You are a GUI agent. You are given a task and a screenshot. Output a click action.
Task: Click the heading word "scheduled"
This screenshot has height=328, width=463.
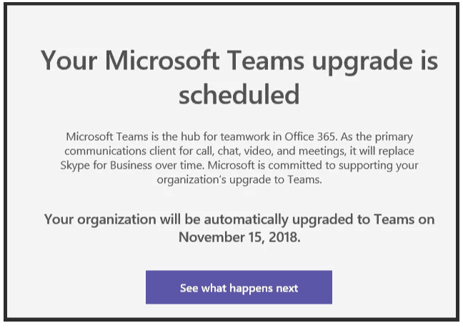[239, 95]
